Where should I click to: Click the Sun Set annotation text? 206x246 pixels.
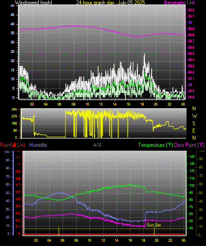[154, 225]
